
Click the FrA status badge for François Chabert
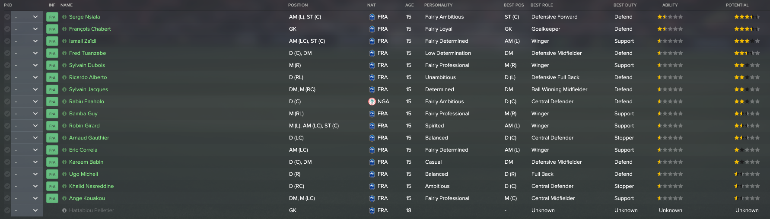(x=52, y=29)
